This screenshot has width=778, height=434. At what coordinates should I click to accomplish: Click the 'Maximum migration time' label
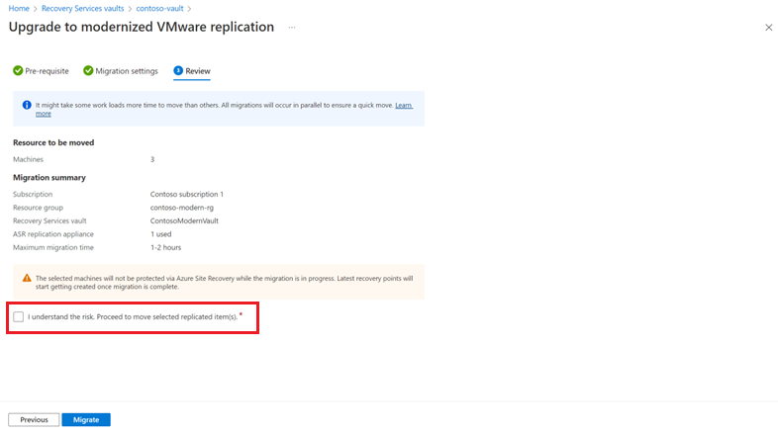pos(53,248)
